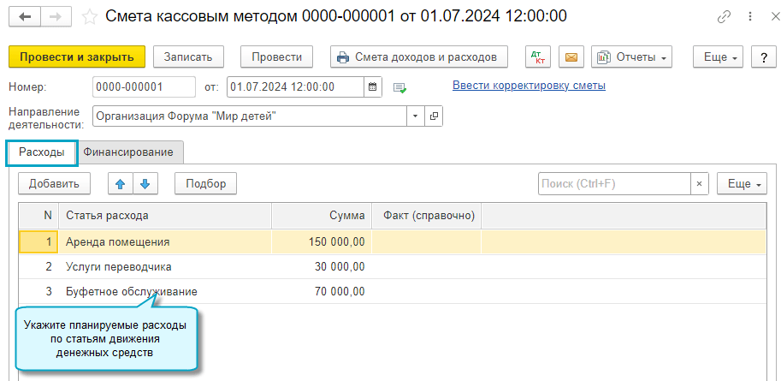The image size is (781, 381).
Task: Select the Буфетное обслуживание row
Action: (393, 291)
